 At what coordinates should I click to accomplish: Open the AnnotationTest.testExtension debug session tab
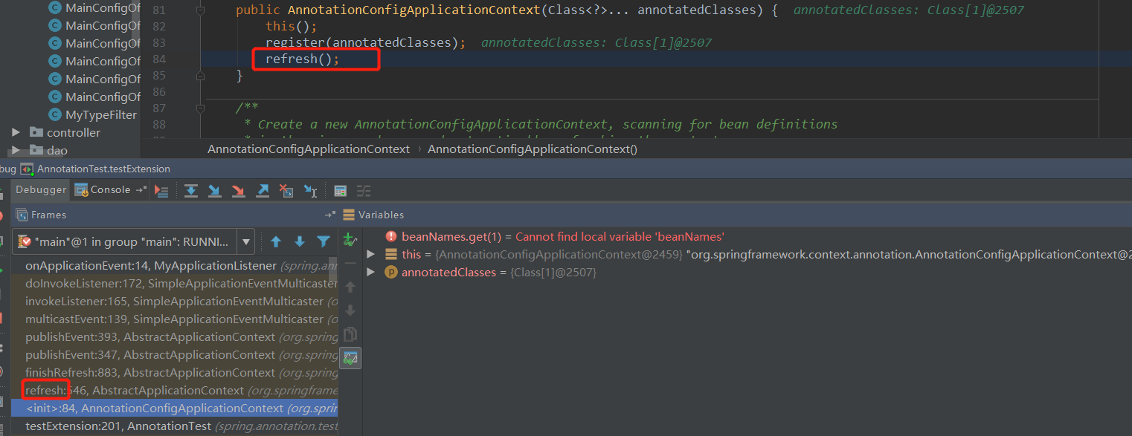pos(96,169)
